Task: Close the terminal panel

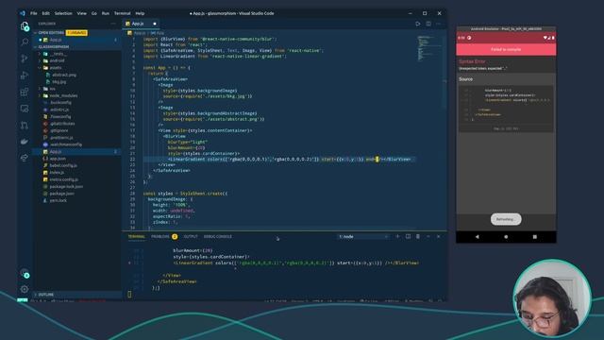Action: click(x=438, y=236)
